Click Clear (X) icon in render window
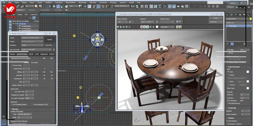 129,27
